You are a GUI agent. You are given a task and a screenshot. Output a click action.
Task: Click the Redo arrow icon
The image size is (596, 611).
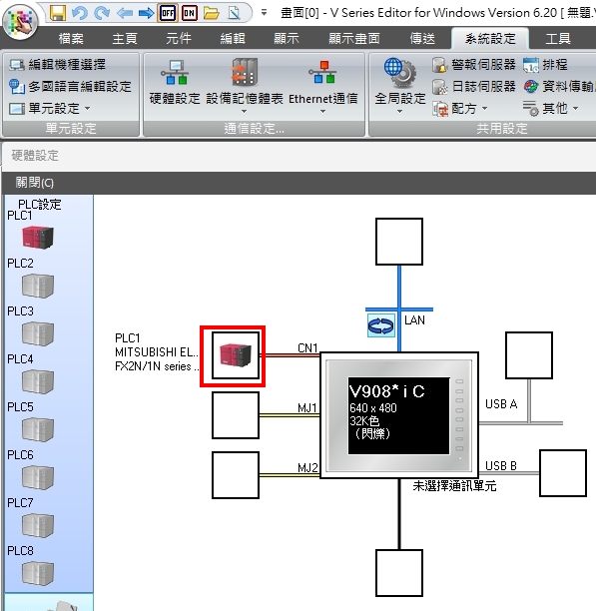point(102,13)
